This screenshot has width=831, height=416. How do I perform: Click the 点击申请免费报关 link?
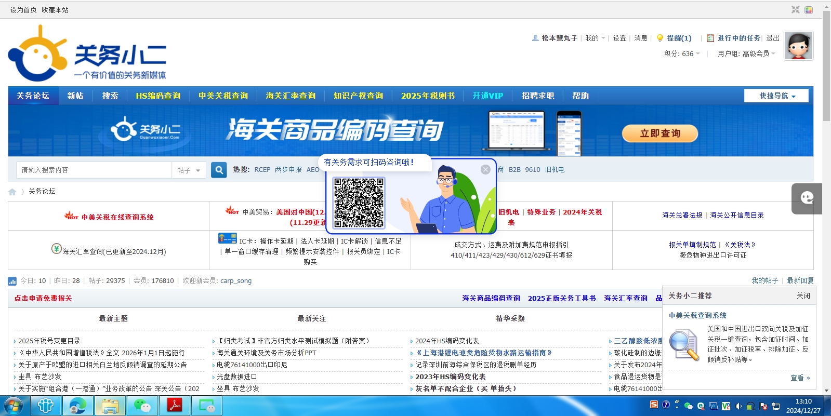[x=43, y=298]
